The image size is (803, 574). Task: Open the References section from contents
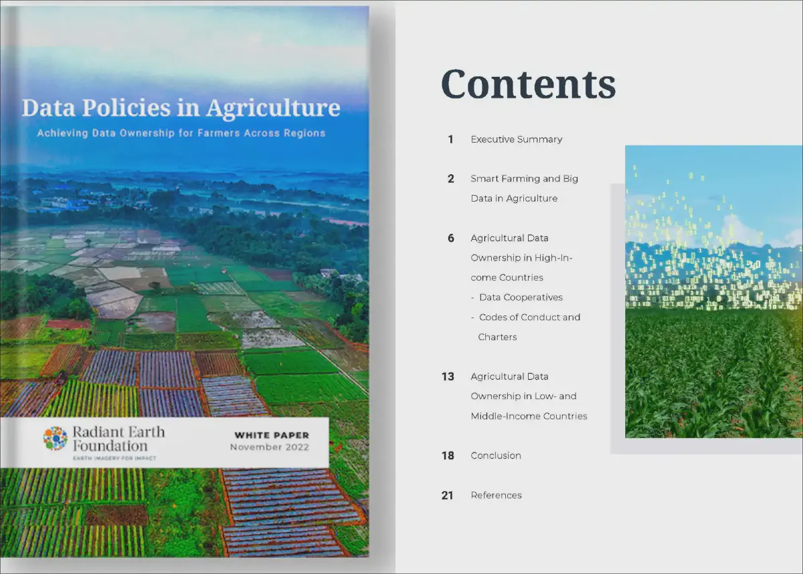pos(496,495)
